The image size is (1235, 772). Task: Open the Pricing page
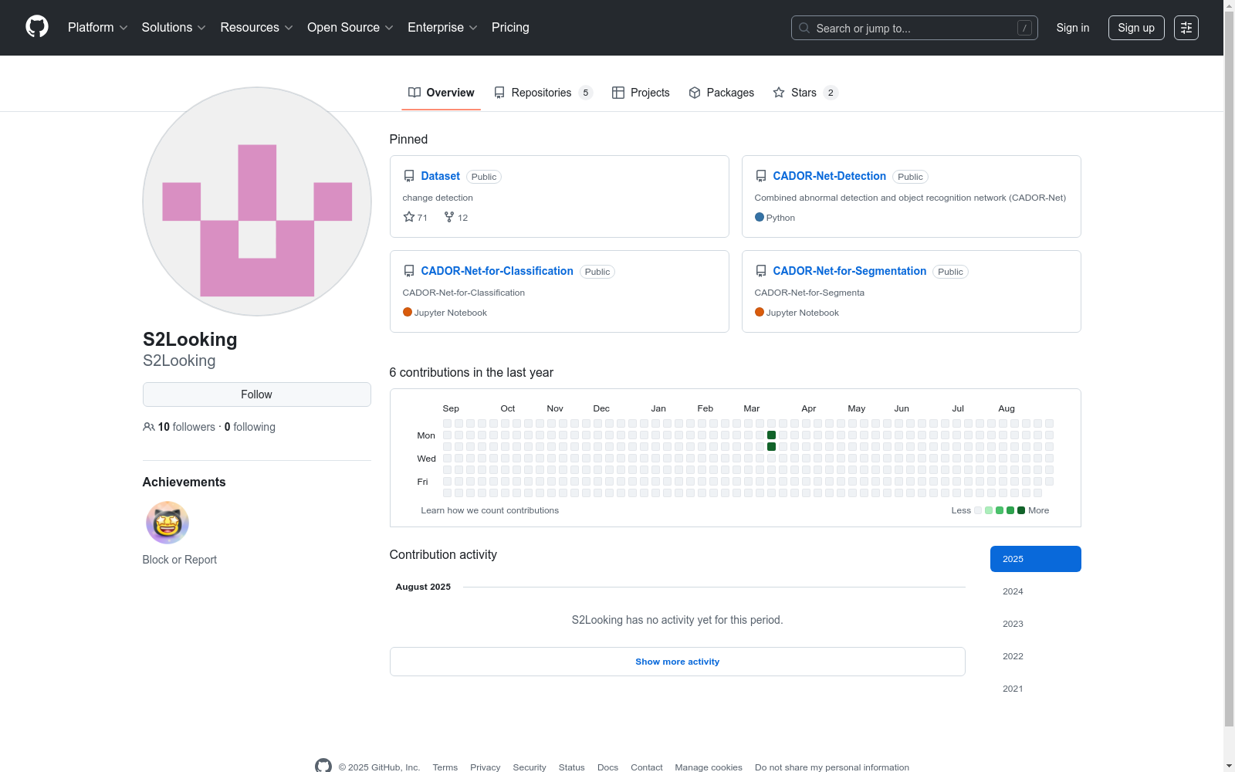point(510,28)
